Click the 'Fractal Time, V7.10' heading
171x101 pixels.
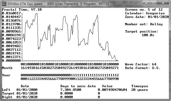[22, 10]
